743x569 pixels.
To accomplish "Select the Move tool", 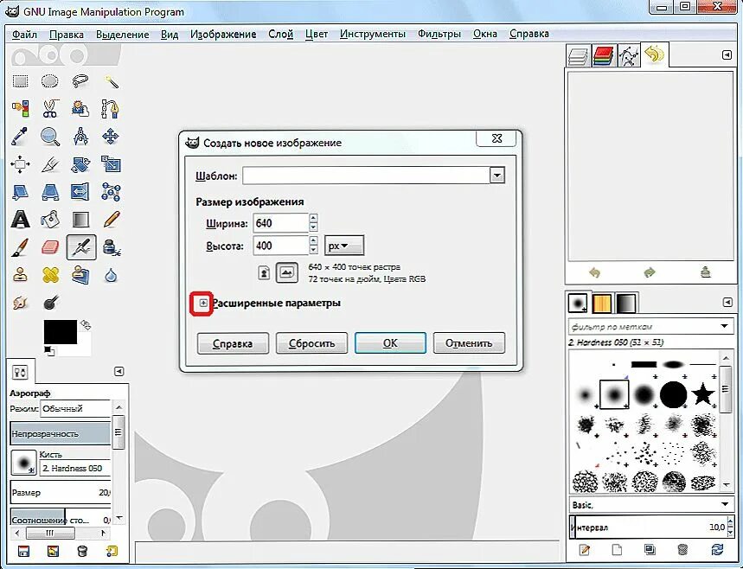I will pyautogui.click(x=111, y=137).
